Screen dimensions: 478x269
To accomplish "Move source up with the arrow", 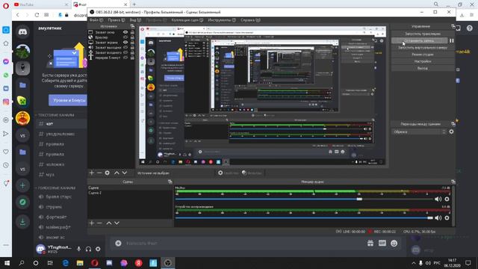I will pyautogui.click(x=117, y=173).
